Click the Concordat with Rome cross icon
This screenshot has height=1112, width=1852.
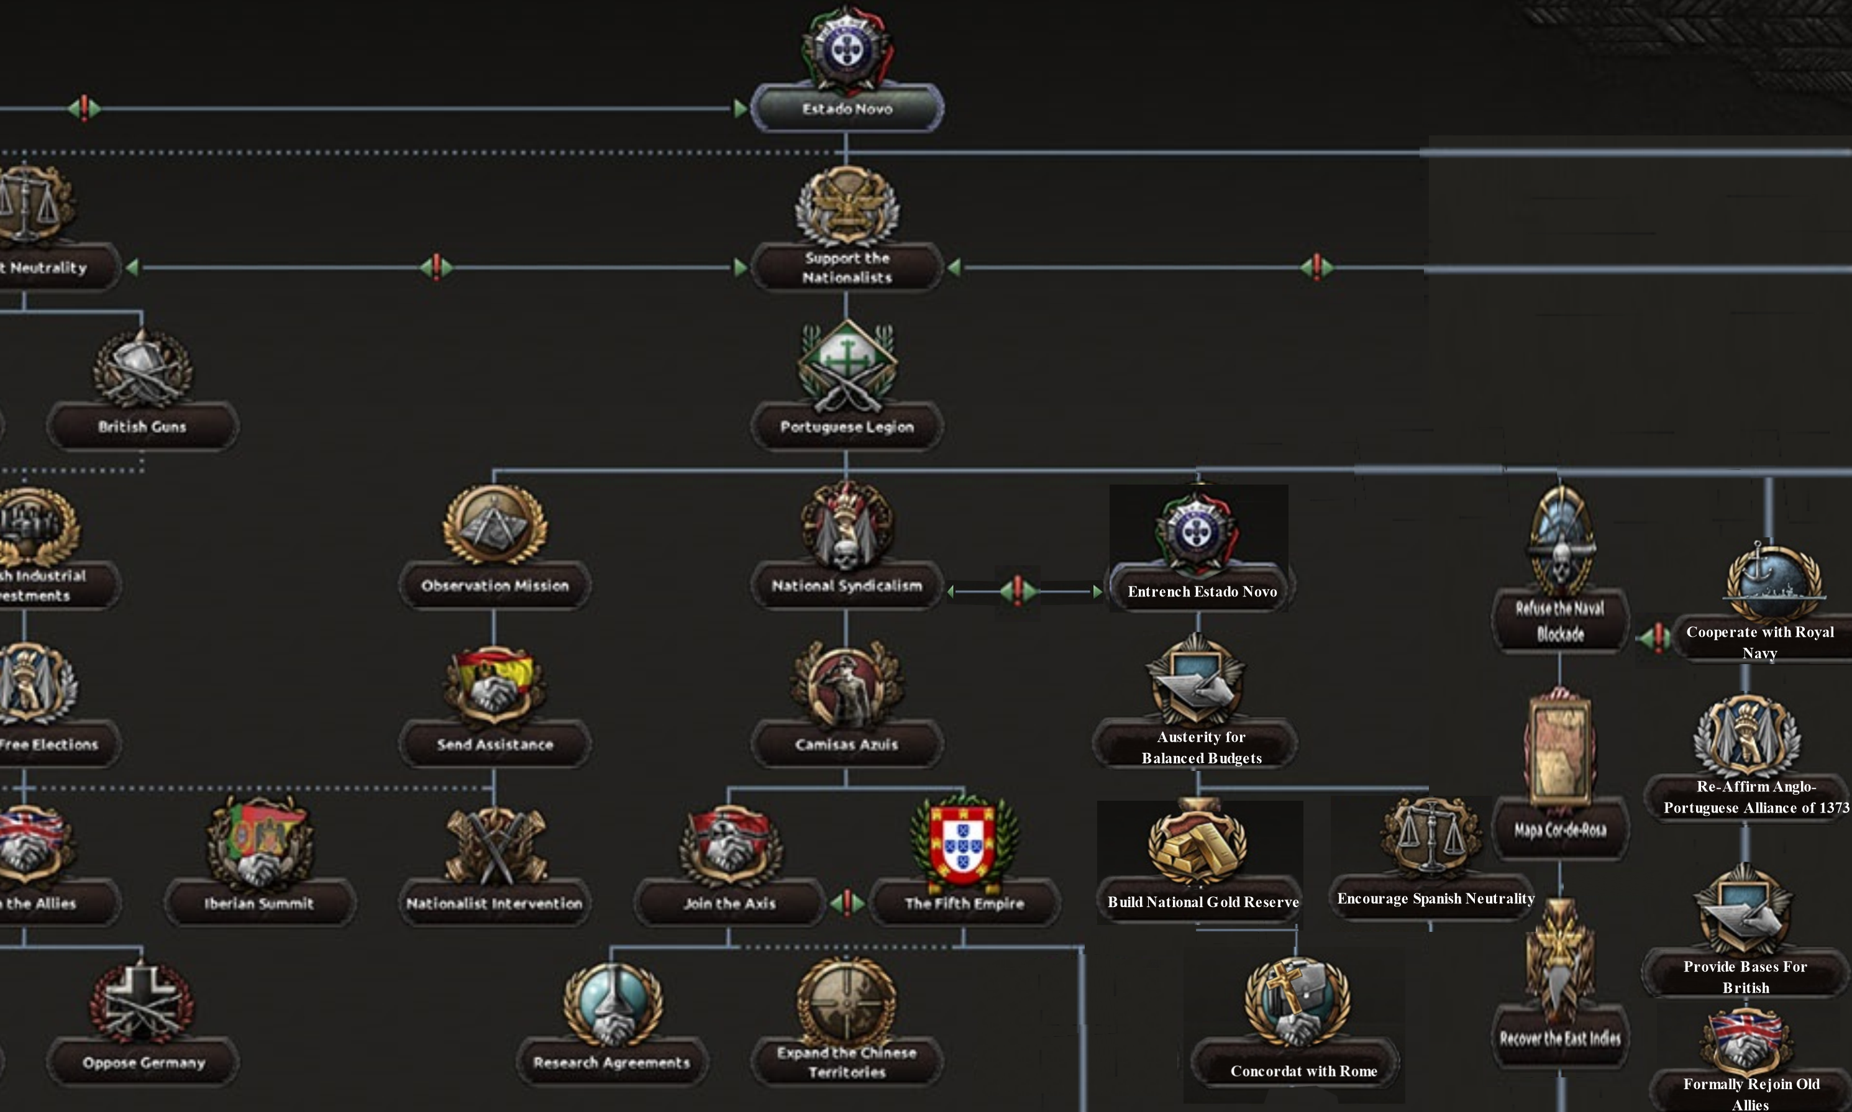click(x=1298, y=1003)
